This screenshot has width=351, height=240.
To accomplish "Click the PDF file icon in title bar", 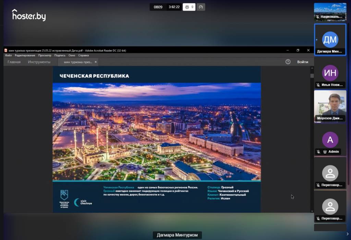I will pos(6,50).
